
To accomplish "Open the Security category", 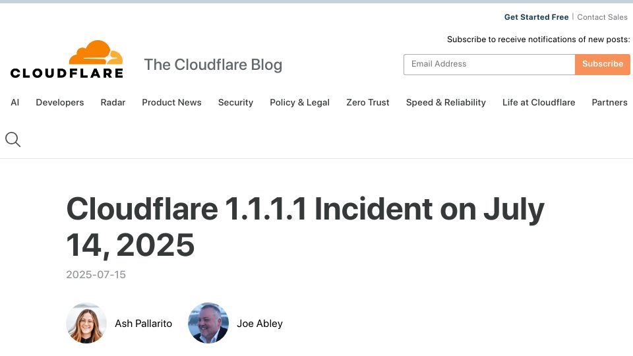I will tap(236, 103).
